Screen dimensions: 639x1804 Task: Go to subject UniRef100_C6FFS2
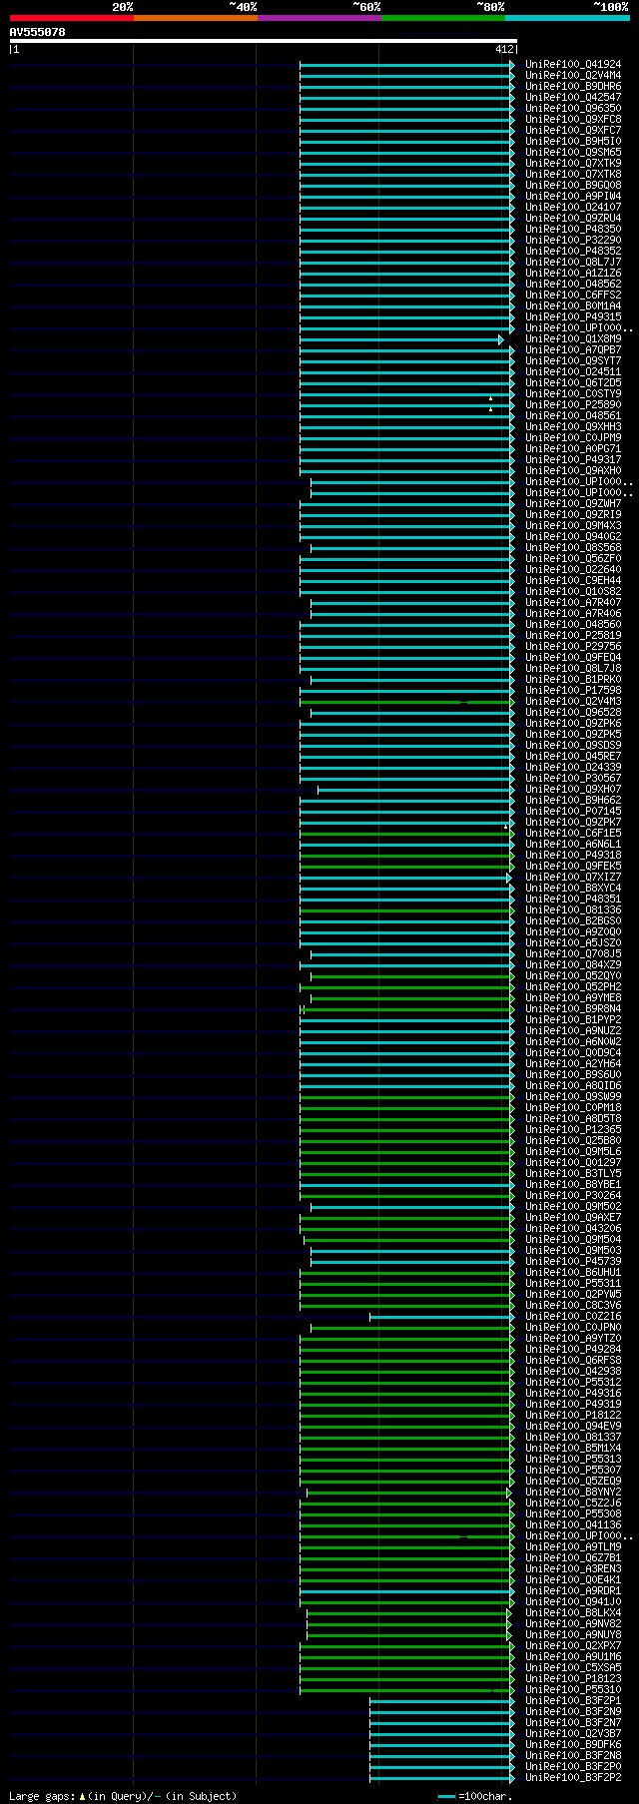[x=573, y=296]
